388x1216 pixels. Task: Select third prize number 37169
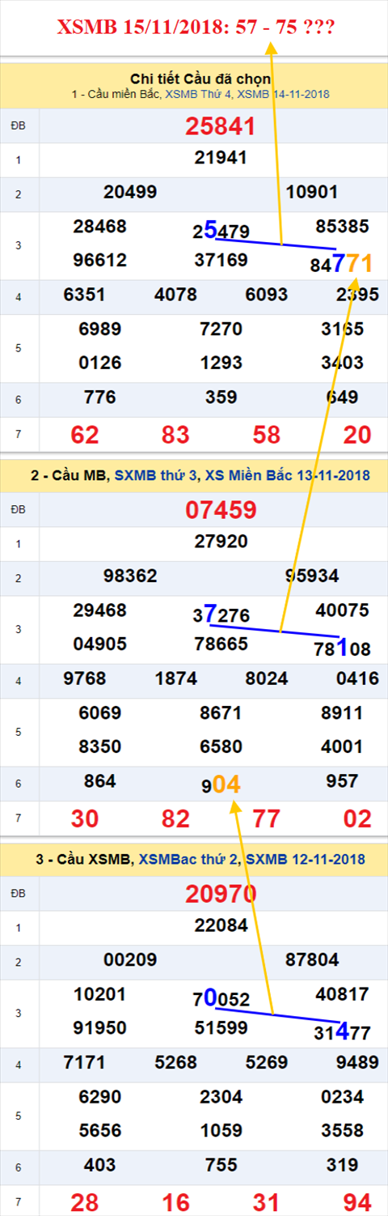pos(221,261)
